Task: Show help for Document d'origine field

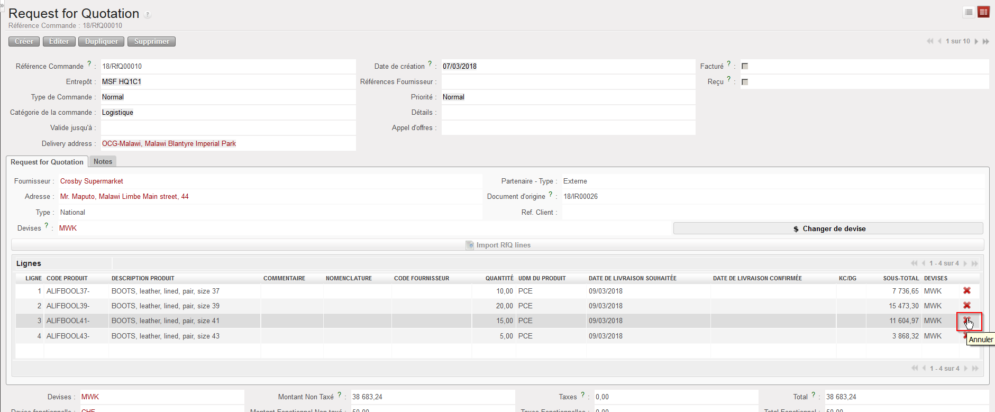Action: [x=551, y=195]
